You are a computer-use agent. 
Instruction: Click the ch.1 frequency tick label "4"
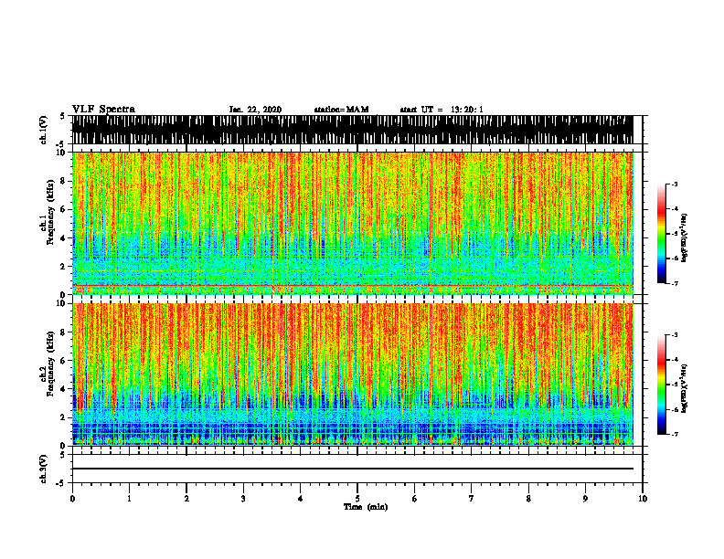pyautogui.click(x=64, y=238)
